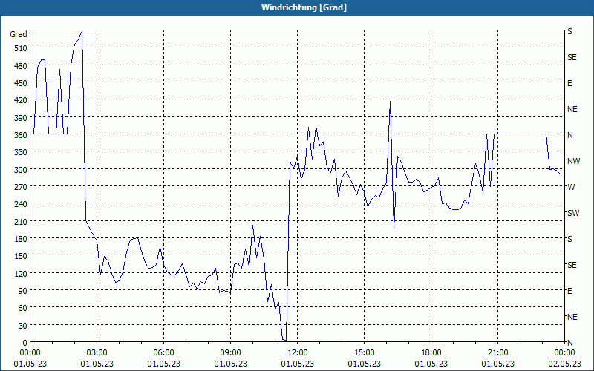Click the 450 y-axis label
594x371 pixels.
(x=21, y=83)
